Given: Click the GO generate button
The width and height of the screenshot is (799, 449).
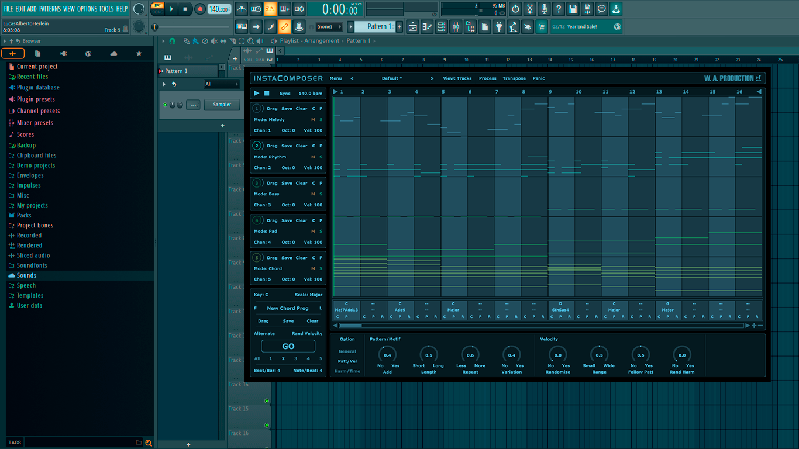Looking at the screenshot, I should 288,346.
